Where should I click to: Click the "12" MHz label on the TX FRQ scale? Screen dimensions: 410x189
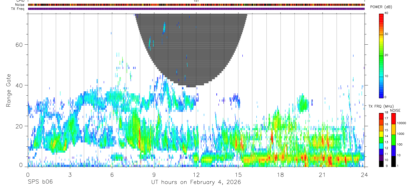point(386,148)
